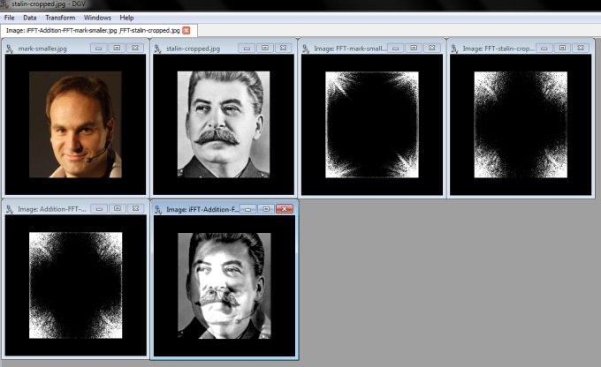Image resolution: width=601 pixels, height=367 pixels.
Task: Click the color portrait in mark-smaller.jpg
Action: (75, 124)
